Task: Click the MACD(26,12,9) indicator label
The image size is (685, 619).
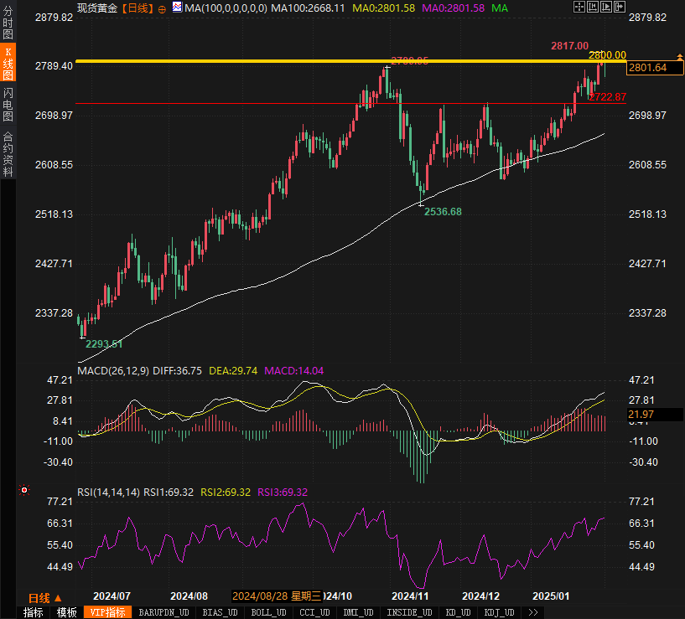Action: 112,370
